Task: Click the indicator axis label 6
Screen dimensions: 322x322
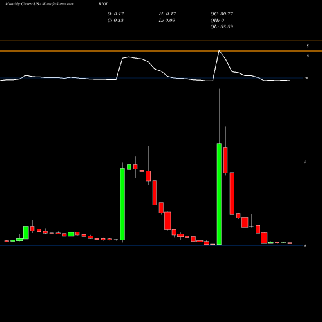Action: (308, 56)
